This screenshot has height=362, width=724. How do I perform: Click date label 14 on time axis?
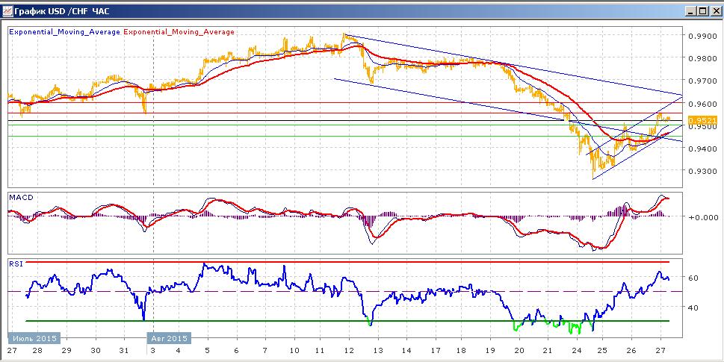pyautogui.click(x=406, y=351)
